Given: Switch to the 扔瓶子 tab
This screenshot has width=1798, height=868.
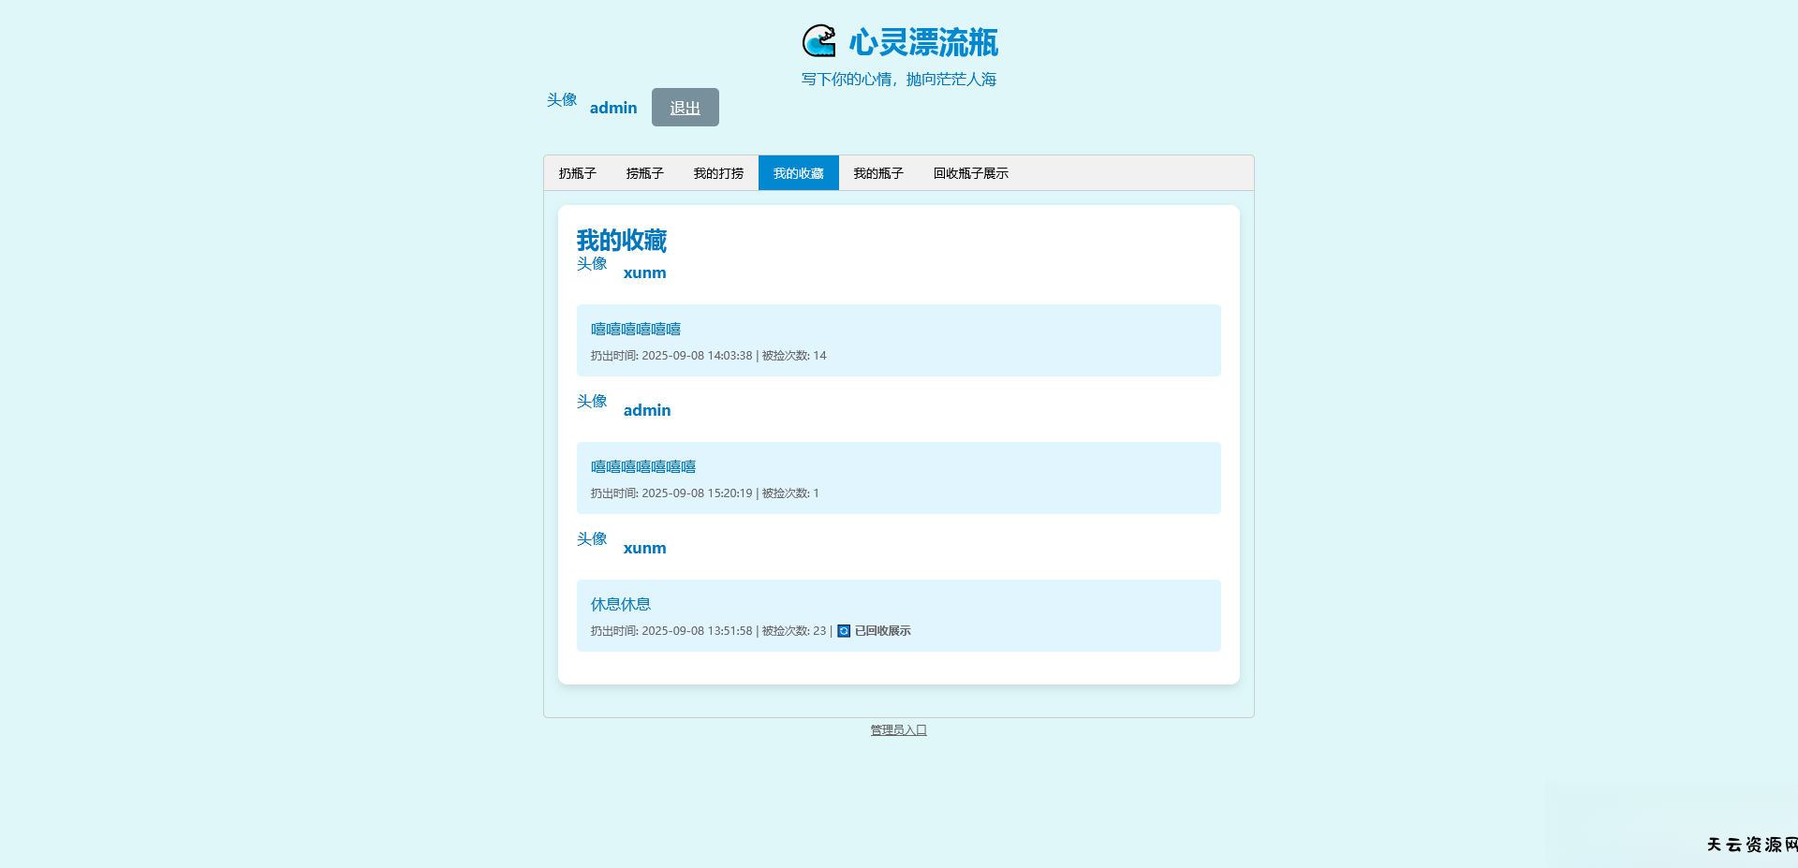Looking at the screenshot, I should 576,172.
